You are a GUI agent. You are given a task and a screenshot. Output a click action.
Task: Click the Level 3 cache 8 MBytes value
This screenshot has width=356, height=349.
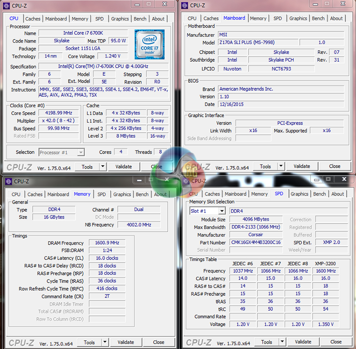[x=126, y=136]
